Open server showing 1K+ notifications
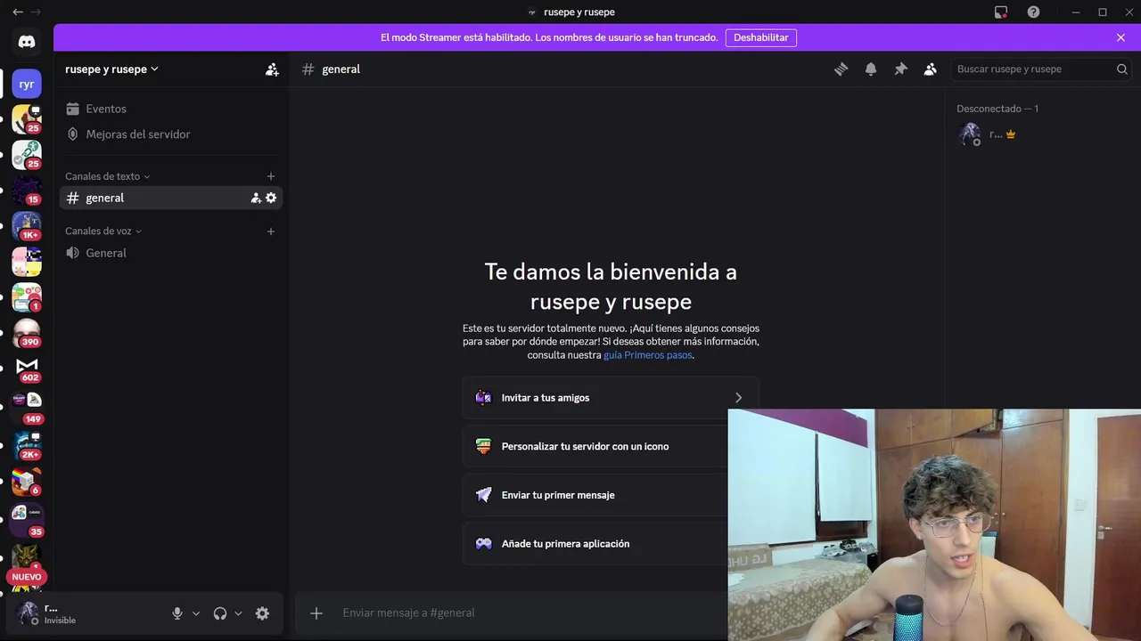 point(27,226)
